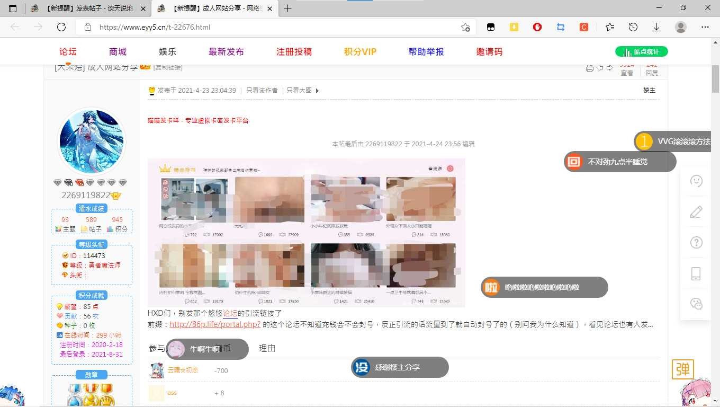The width and height of the screenshot is (720, 407).
Task: Click the browser Back arrow
Action: click(x=15, y=27)
